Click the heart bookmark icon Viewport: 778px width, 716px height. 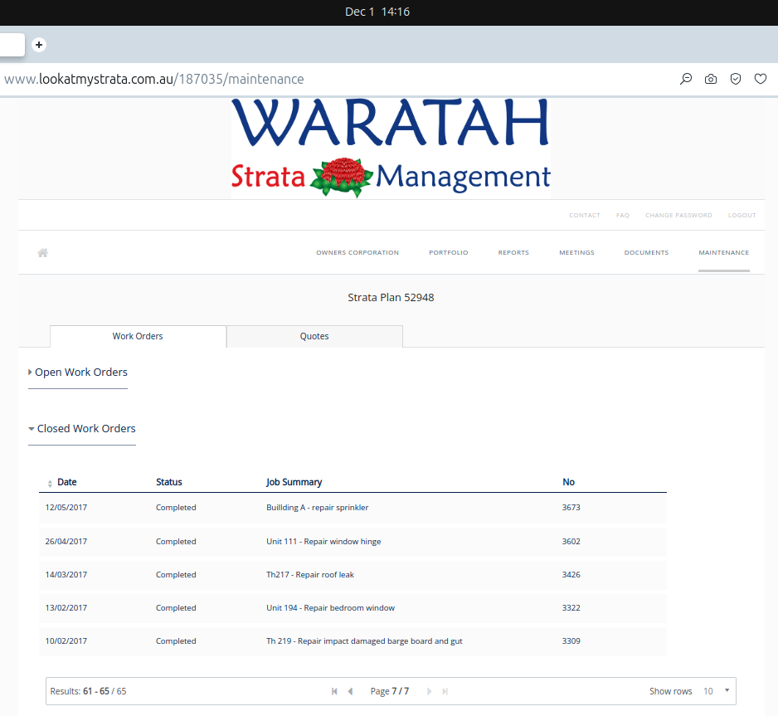pos(760,80)
